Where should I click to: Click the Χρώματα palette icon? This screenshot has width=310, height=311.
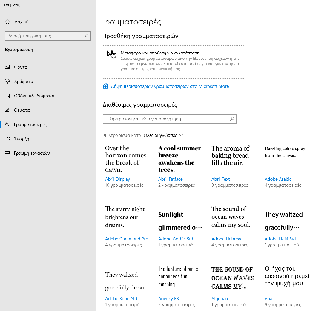pos(7,81)
